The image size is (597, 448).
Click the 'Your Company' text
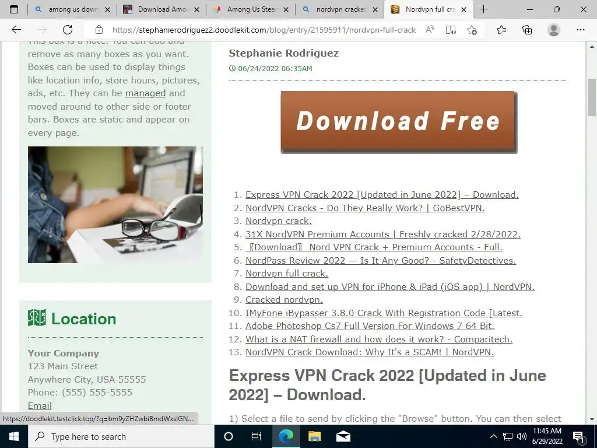click(63, 353)
